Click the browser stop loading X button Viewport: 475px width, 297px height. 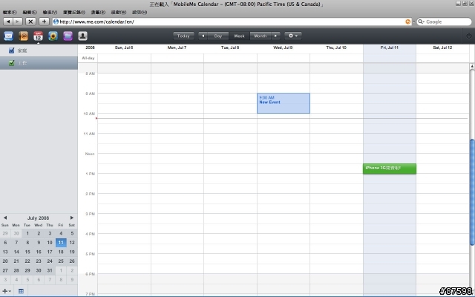(31, 22)
